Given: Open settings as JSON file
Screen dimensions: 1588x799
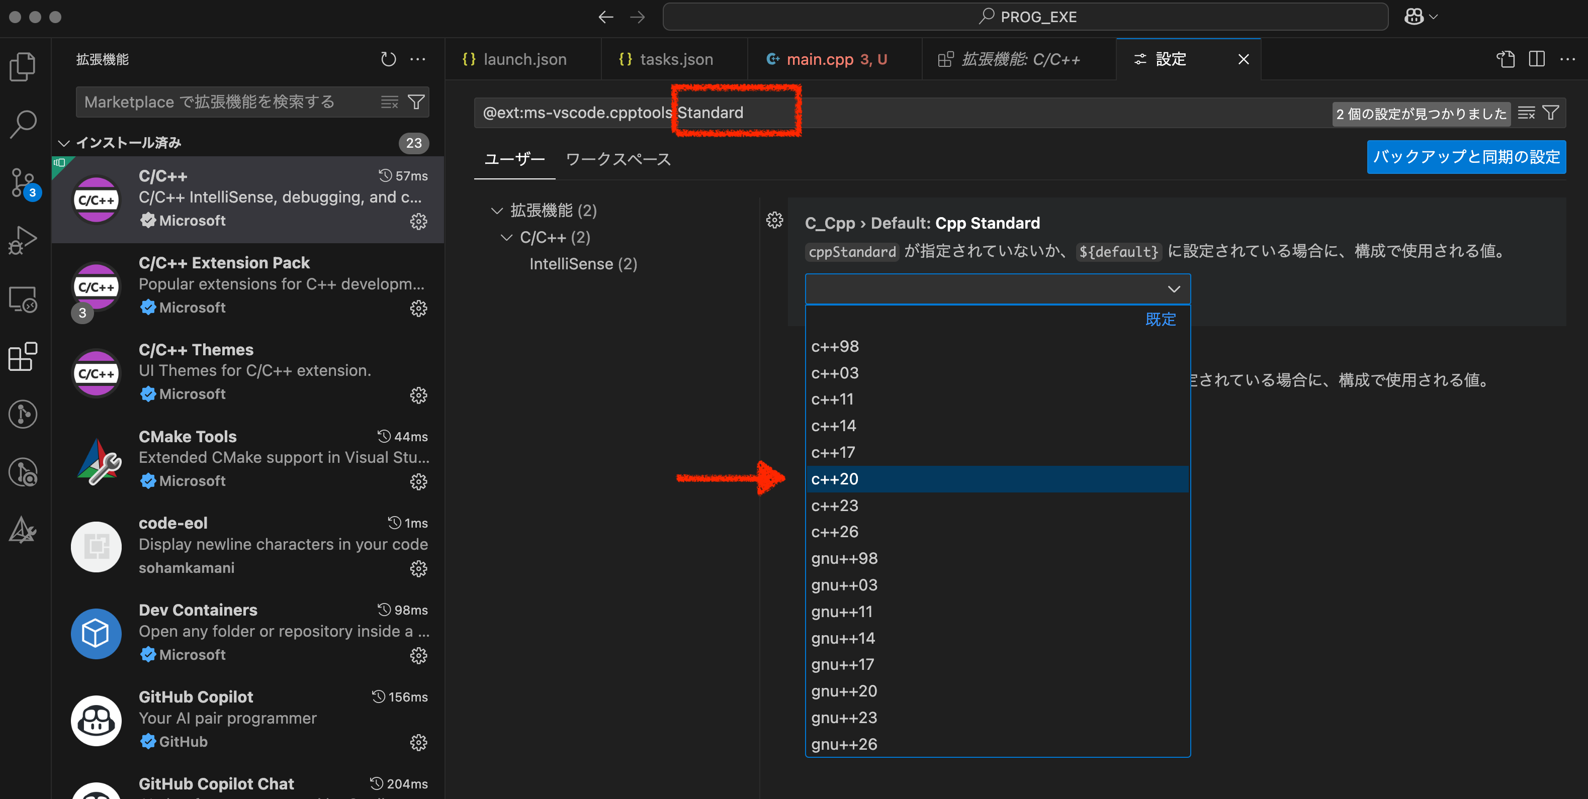Looking at the screenshot, I should pos(1506,59).
